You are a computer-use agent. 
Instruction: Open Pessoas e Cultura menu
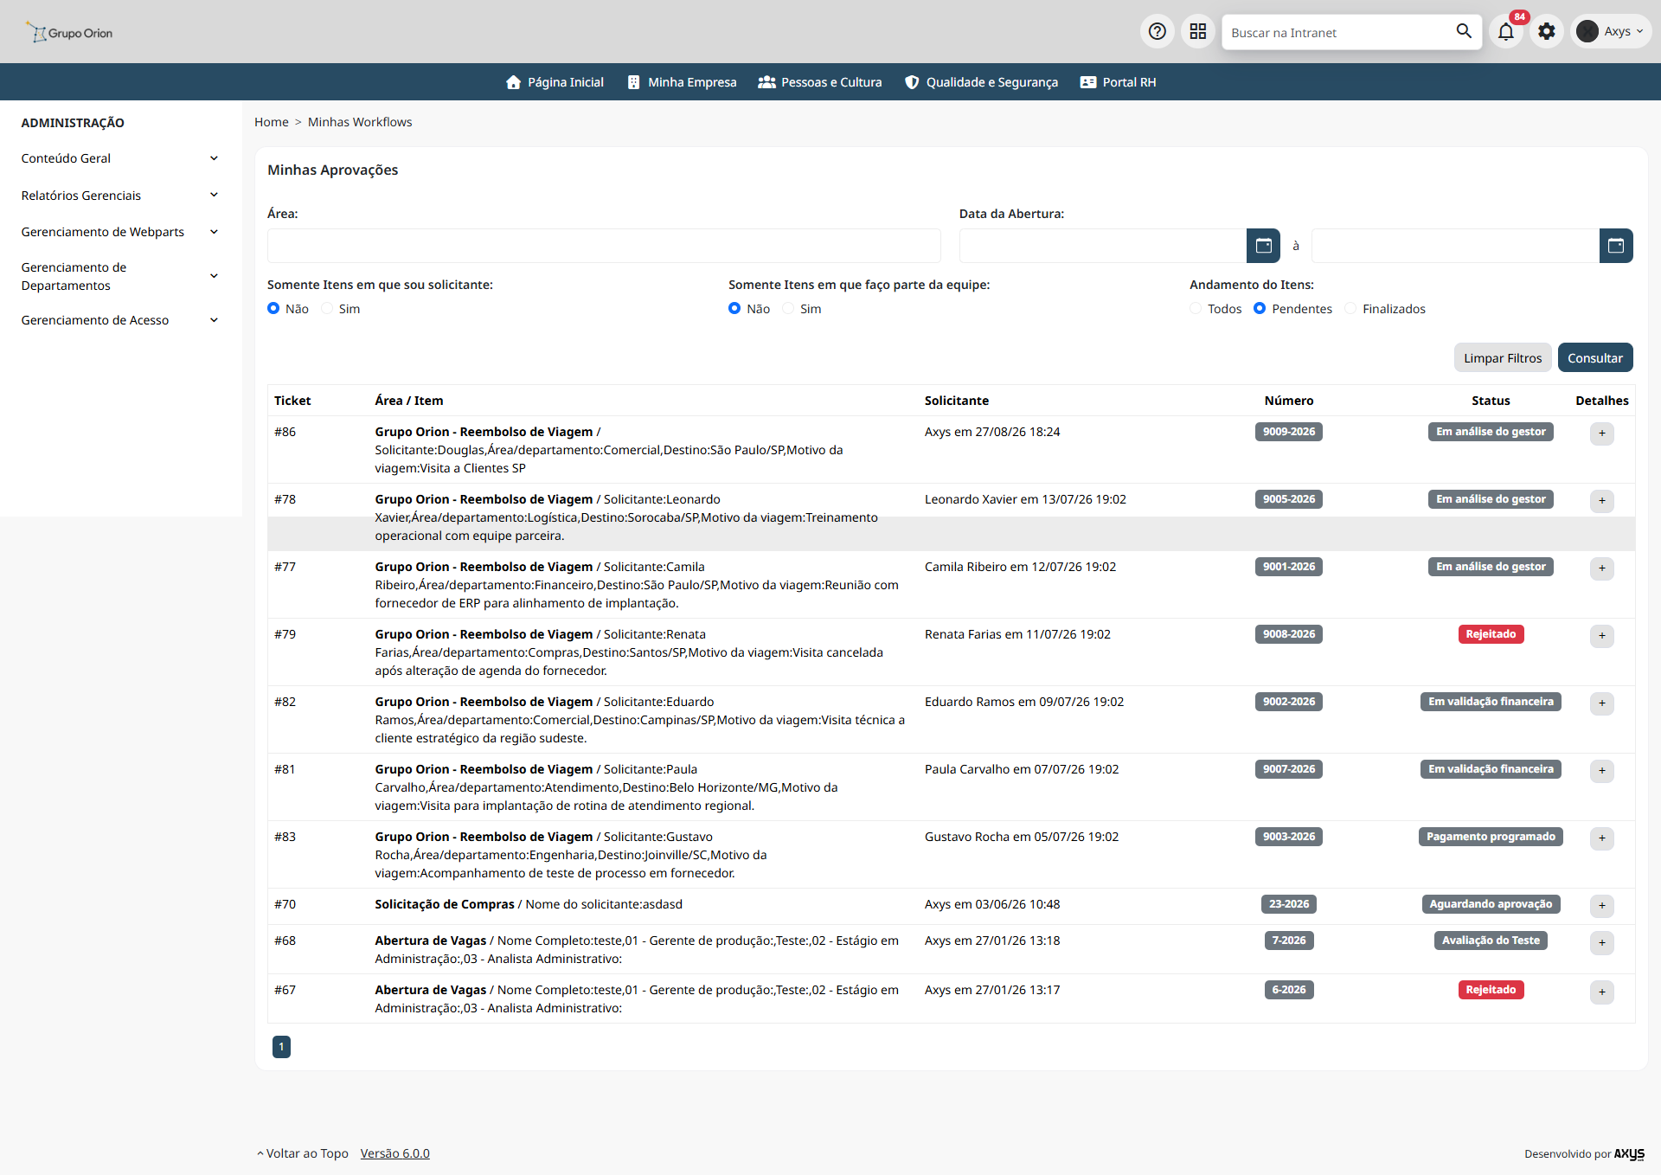[x=820, y=82]
